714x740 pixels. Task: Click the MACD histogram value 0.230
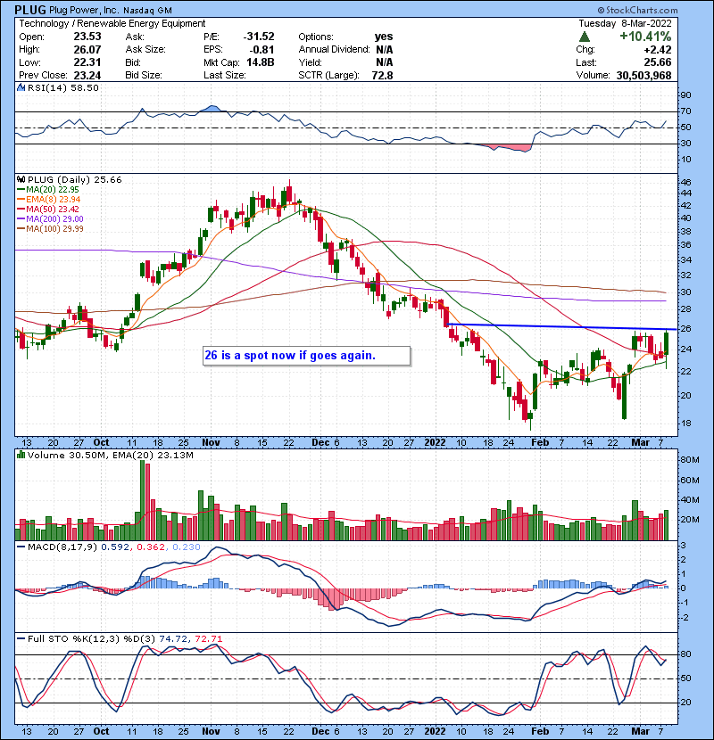[x=187, y=547]
